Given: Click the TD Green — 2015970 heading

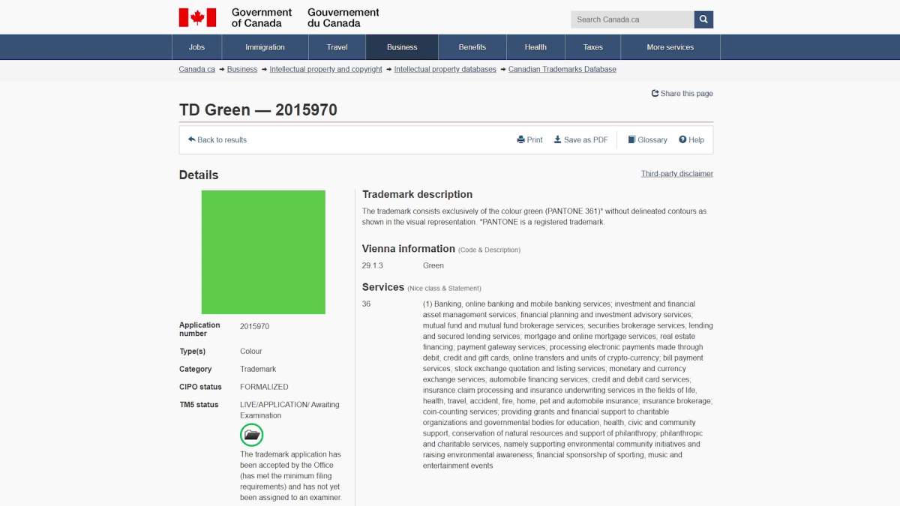Looking at the screenshot, I should tap(258, 109).
